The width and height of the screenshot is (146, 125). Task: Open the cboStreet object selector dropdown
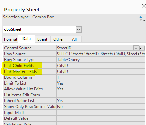(79, 30)
